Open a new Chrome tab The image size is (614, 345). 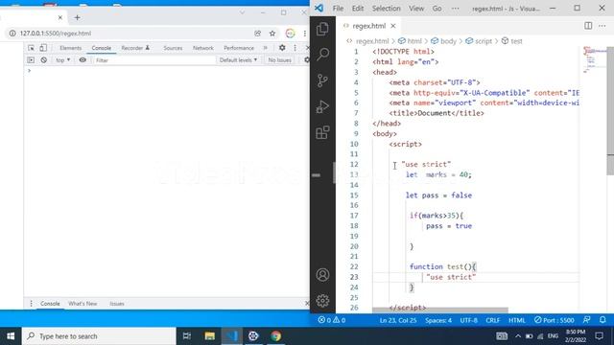(x=77, y=17)
